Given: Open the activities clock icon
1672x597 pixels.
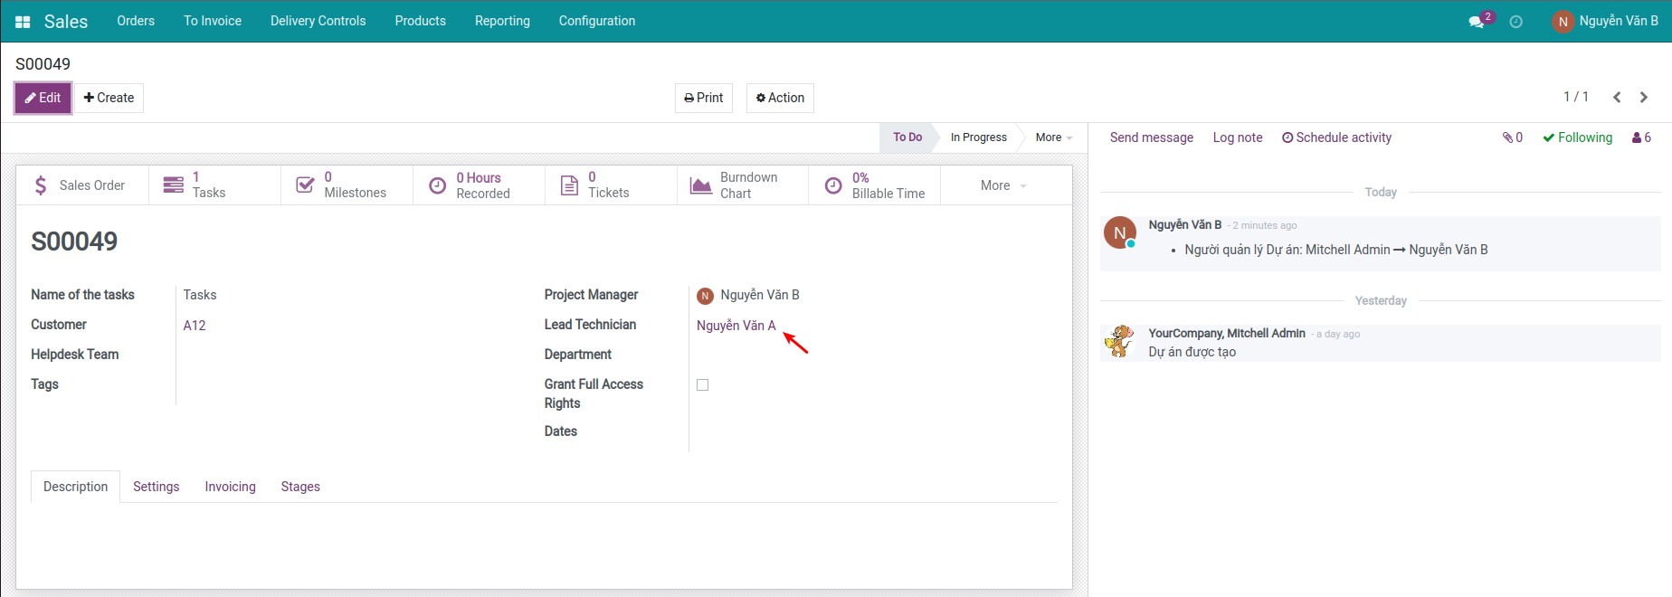Looking at the screenshot, I should [1516, 22].
